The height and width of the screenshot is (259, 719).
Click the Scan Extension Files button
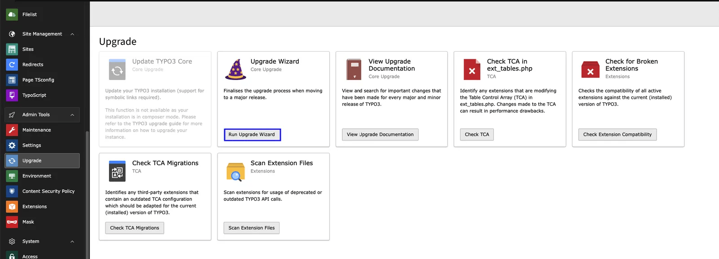(251, 228)
